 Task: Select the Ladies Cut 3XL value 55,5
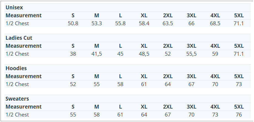coord(191,54)
